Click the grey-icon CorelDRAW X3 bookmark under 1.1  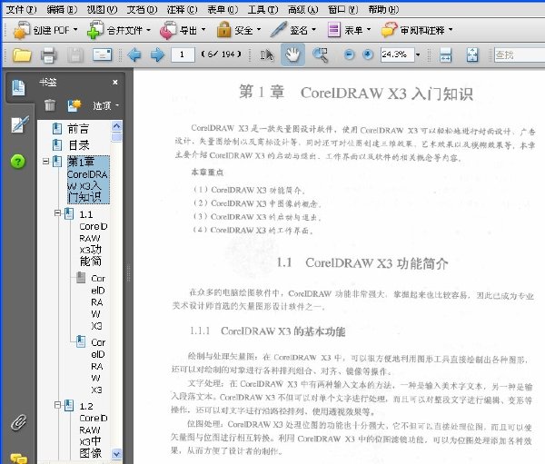pyautogui.click(x=97, y=302)
